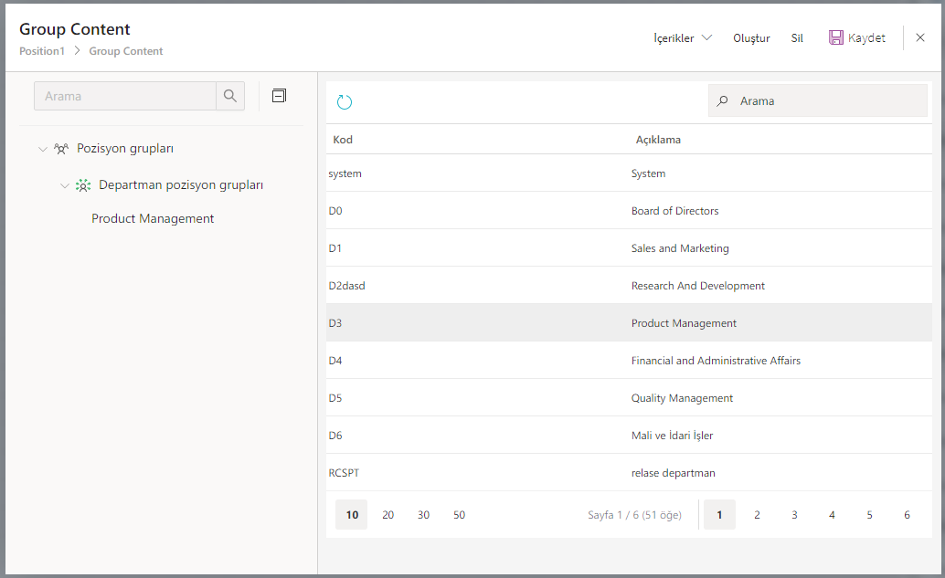
Task: Click the refresh icon above the table
Action: point(345,102)
